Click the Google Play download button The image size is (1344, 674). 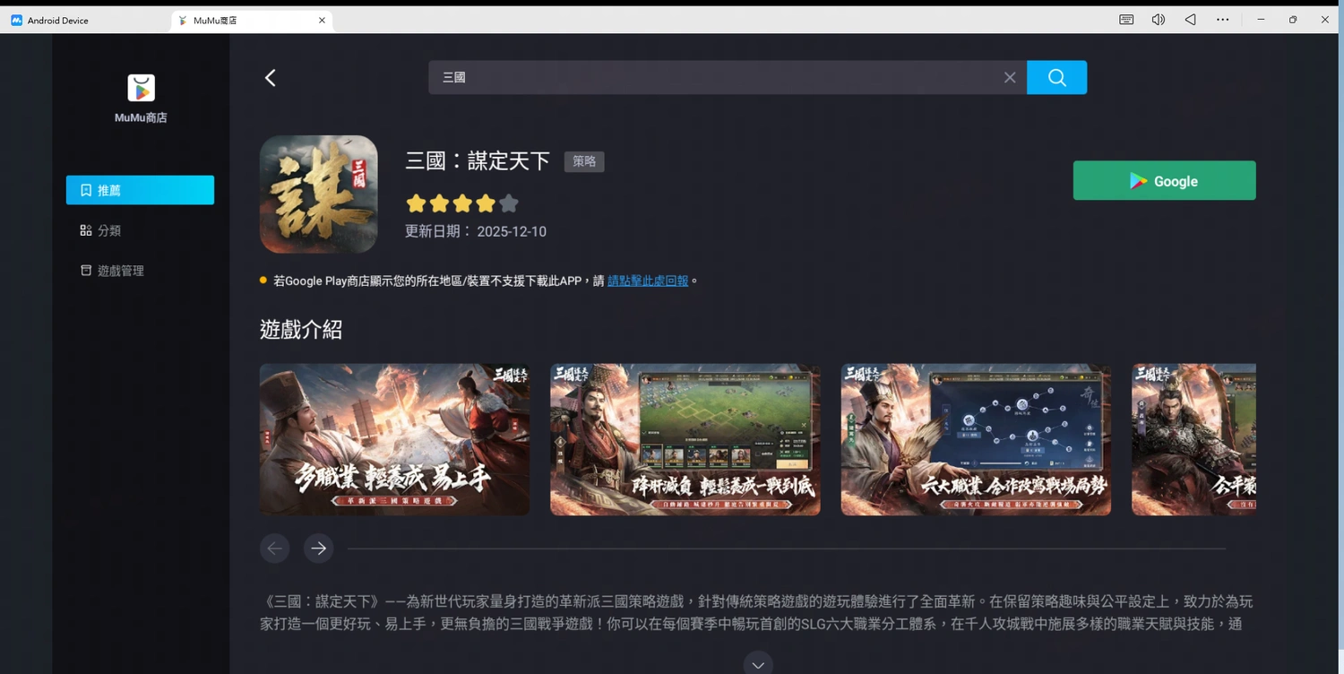tap(1164, 180)
